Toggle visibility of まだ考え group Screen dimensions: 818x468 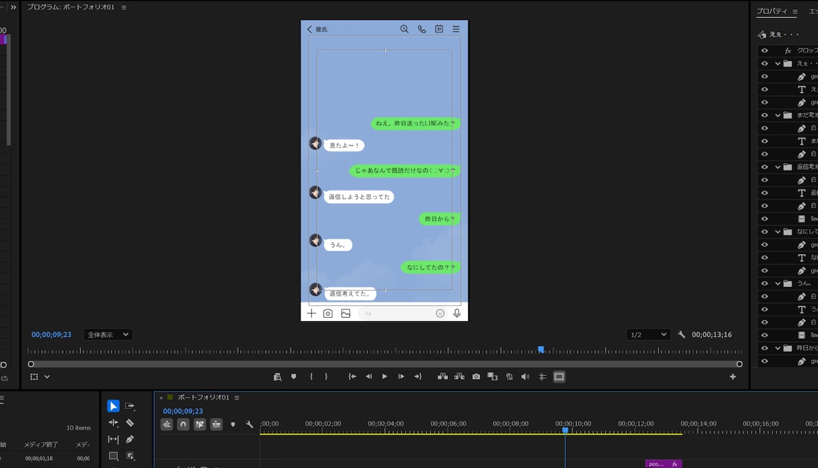coord(764,115)
